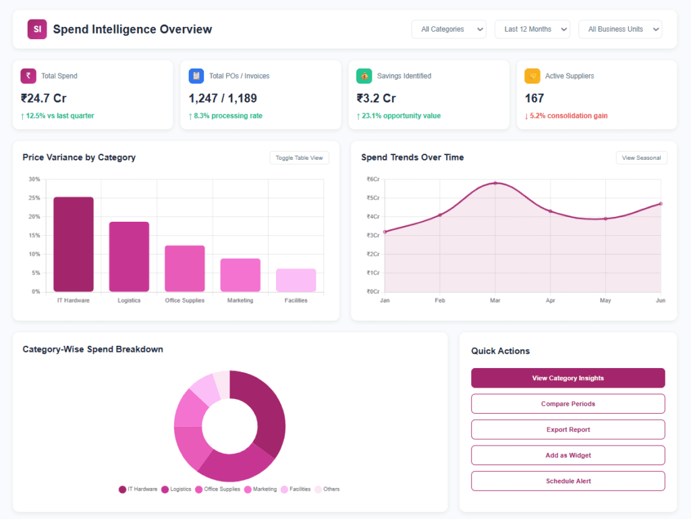Click Office Supplies legend color swatch
The image size is (691, 519).
(199, 489)
